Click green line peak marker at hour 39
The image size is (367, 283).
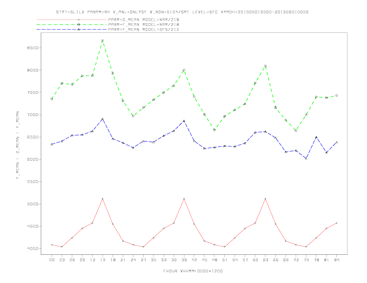click(184, 70)
